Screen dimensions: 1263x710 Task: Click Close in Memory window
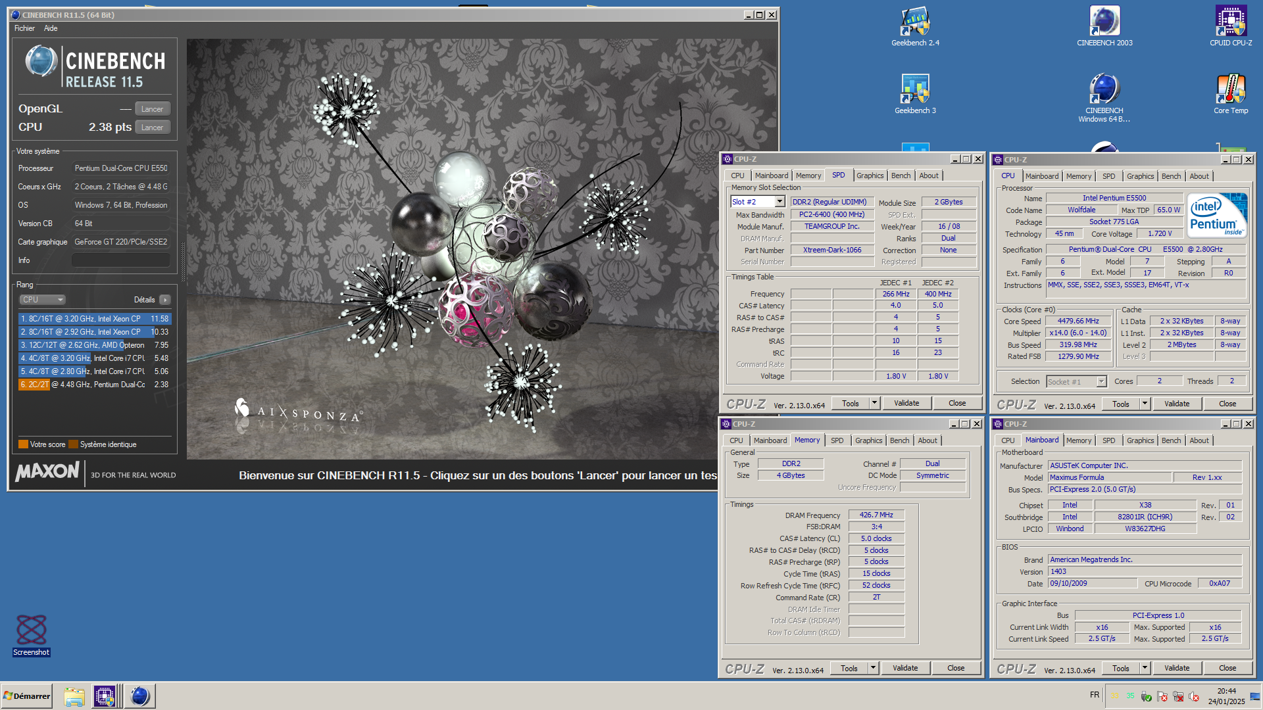[956, 668]
